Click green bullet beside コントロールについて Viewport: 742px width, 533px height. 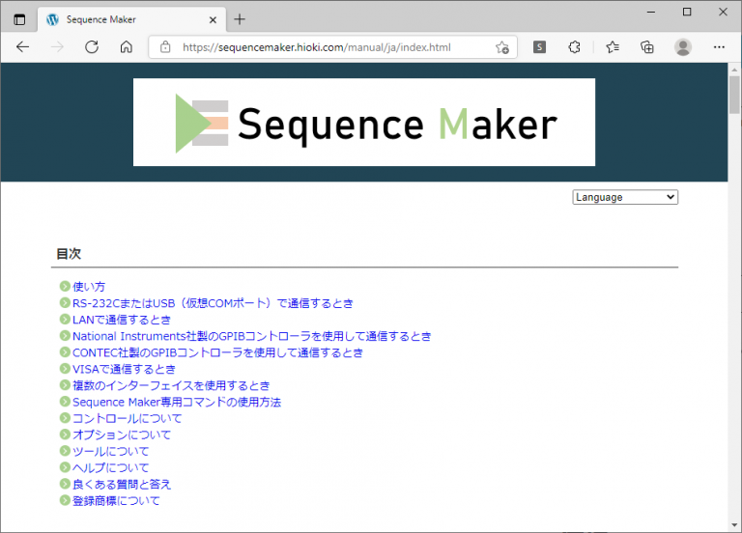(65, 418)
